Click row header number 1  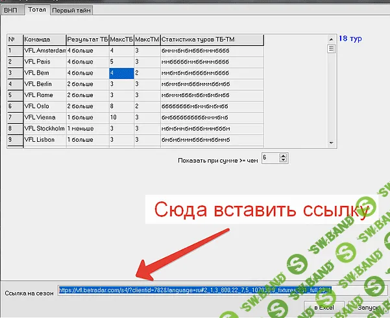[15, 51]
